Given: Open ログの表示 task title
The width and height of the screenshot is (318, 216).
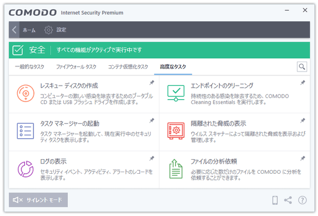Looking at the screenshot, I should (x=53, y=161).
